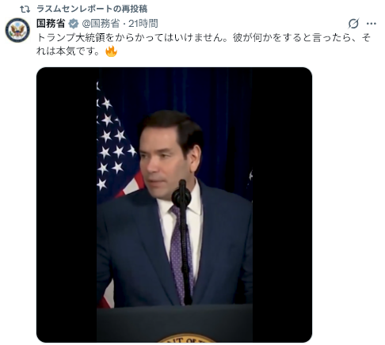This screenshot has width=385, height=345.
Task: Play the video of the speaker at podium
Action: (174, 205)
